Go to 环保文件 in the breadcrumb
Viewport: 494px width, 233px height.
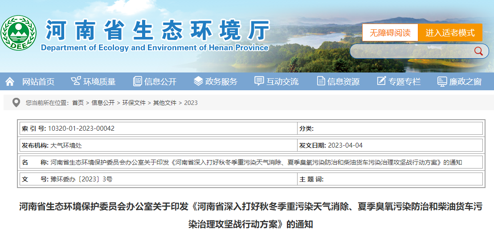coord(134,103)
